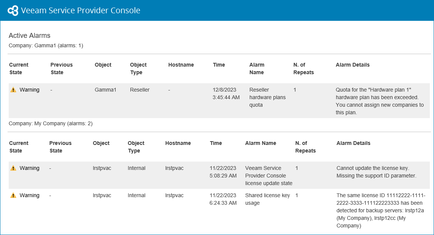Click the Gamma1 object cell
The image size is (434, 235).
[x=105, y=90]
